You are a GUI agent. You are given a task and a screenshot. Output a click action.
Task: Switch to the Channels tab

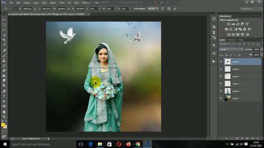click(x=231, y=40)
